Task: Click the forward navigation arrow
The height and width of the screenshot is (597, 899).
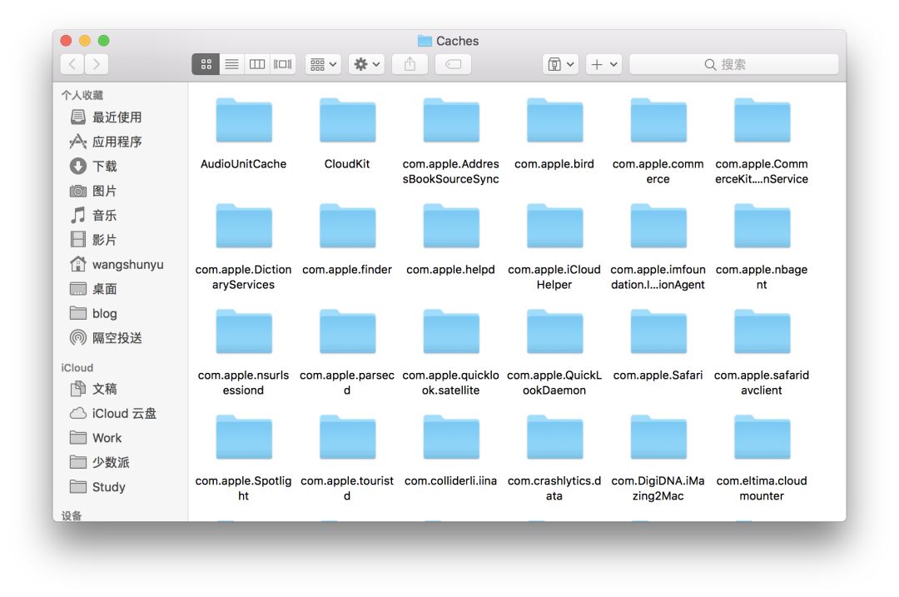Action: coord(97,64)
